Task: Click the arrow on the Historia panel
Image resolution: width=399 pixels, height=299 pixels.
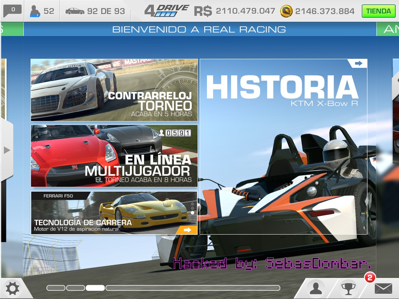Action: point(358,64)
